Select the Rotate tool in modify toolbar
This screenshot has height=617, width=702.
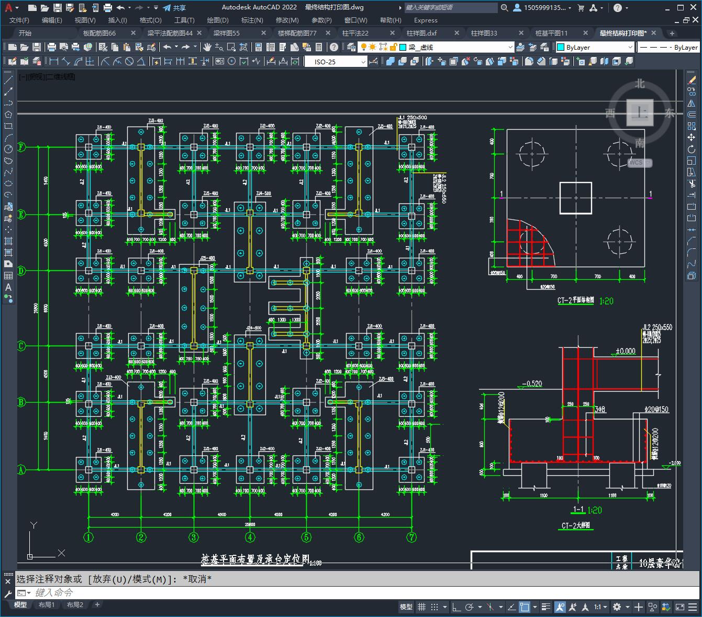tap(692, 150)
